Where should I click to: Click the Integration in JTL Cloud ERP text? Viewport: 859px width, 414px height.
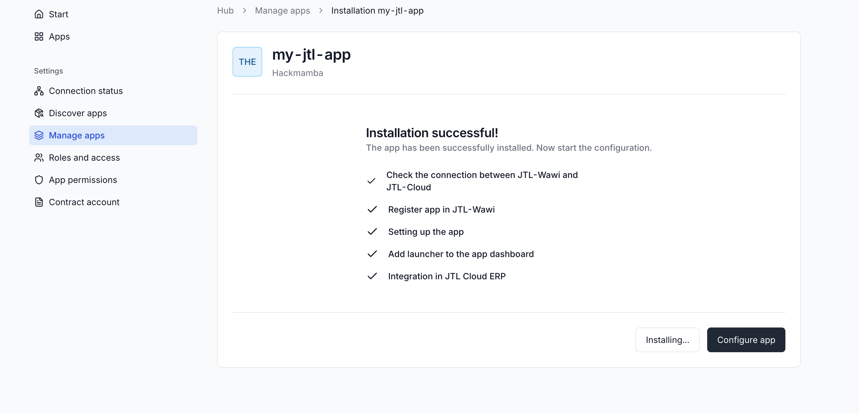tap(447, 277)
